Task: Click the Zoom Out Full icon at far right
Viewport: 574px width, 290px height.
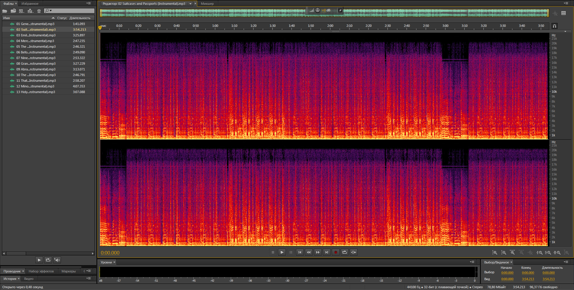Action: 566,253
